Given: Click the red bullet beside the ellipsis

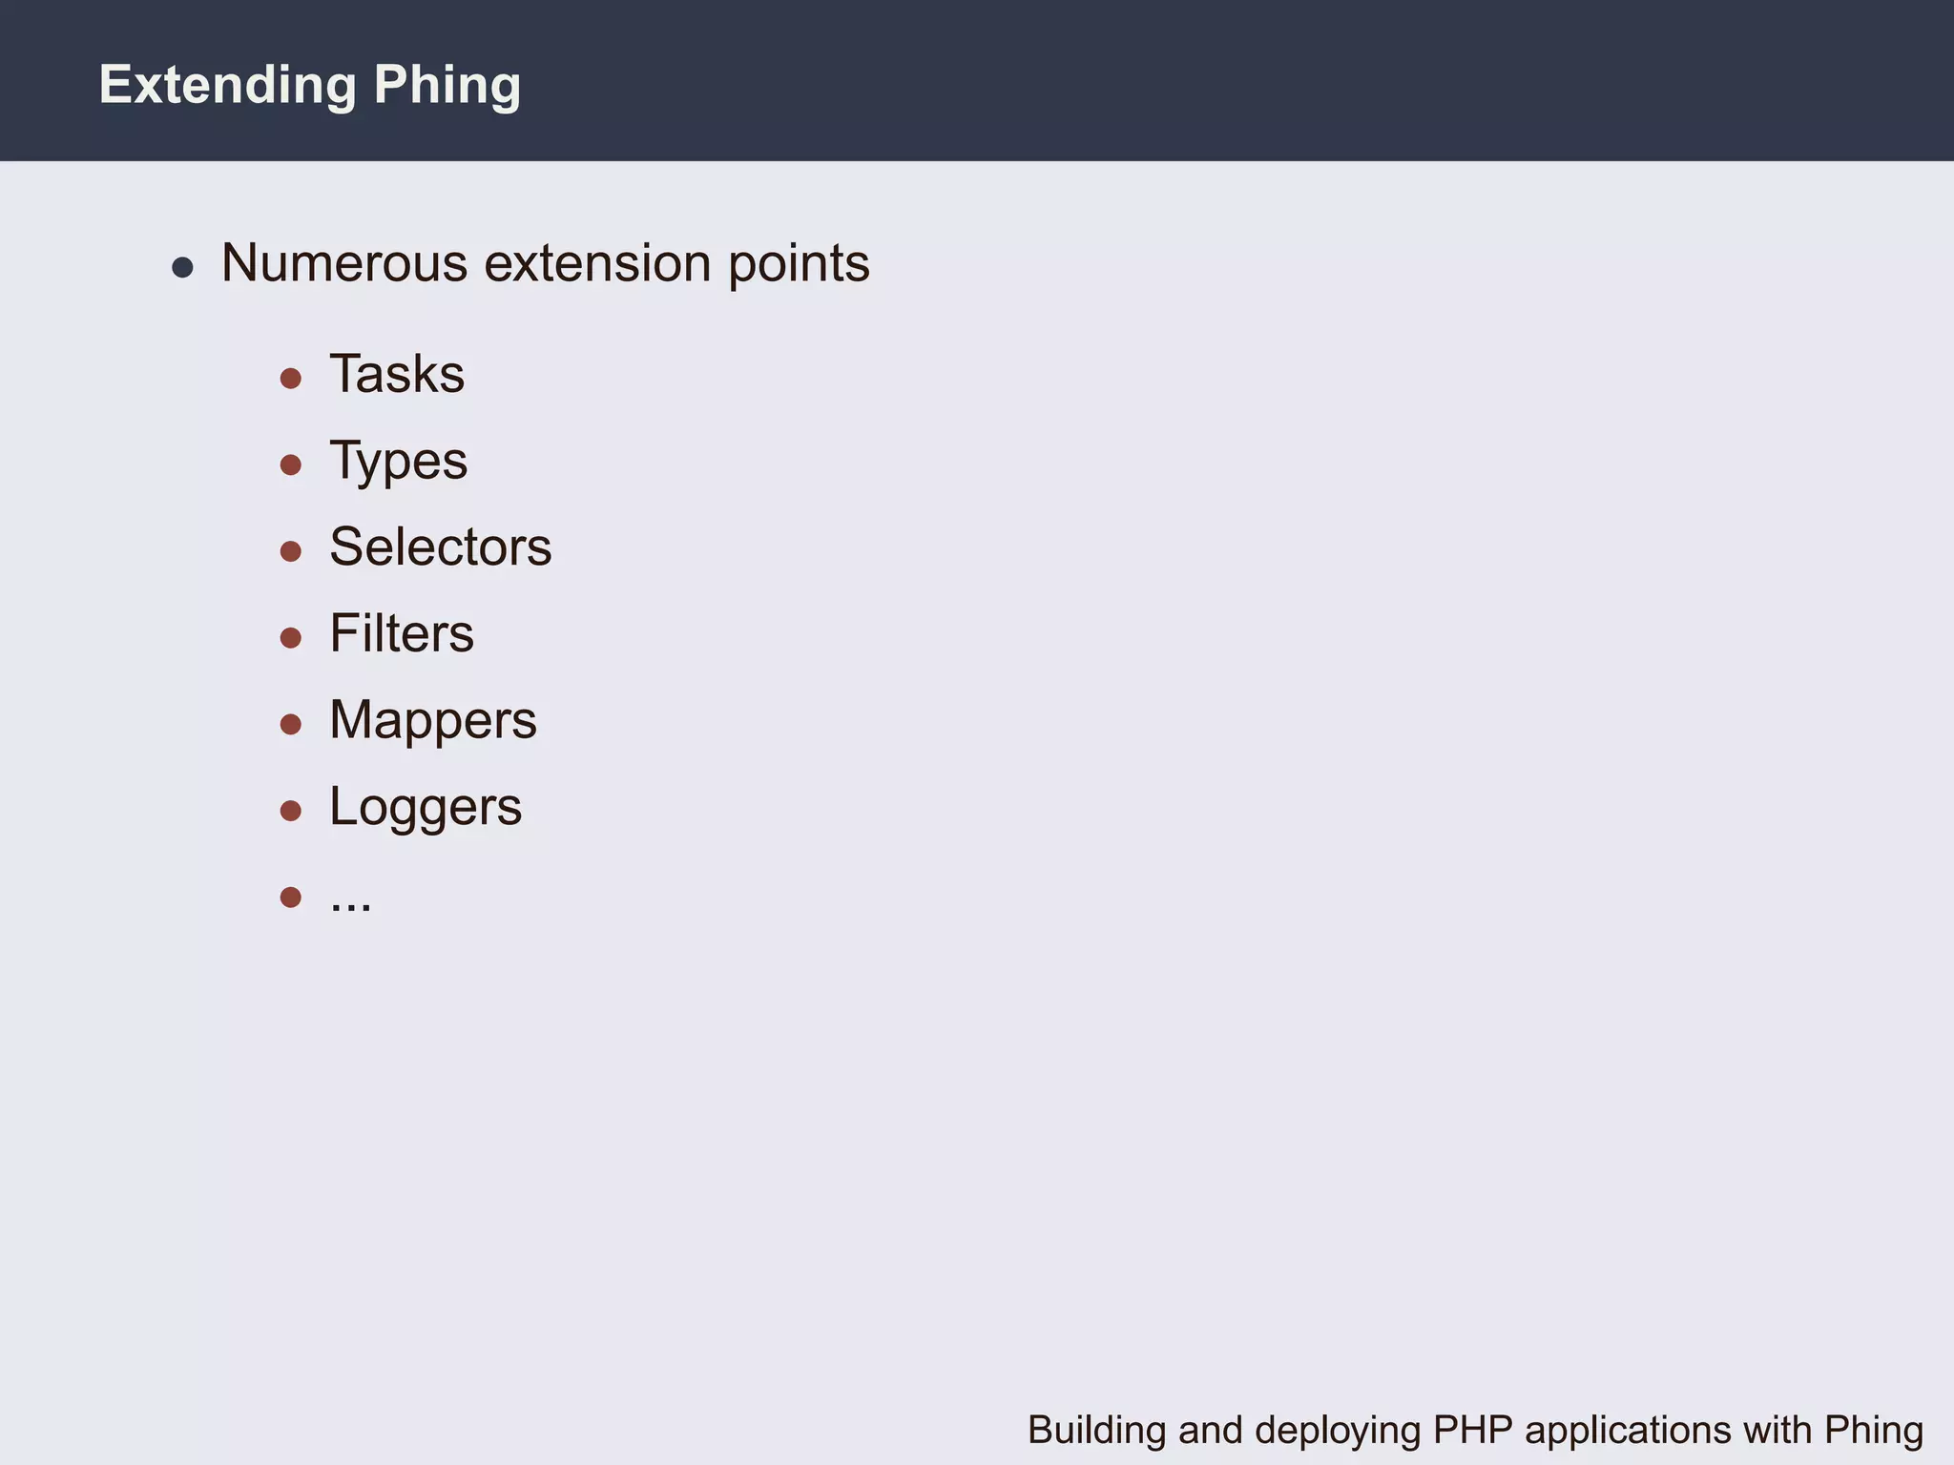Looking at the screenshot, I should tap(291, 897).
